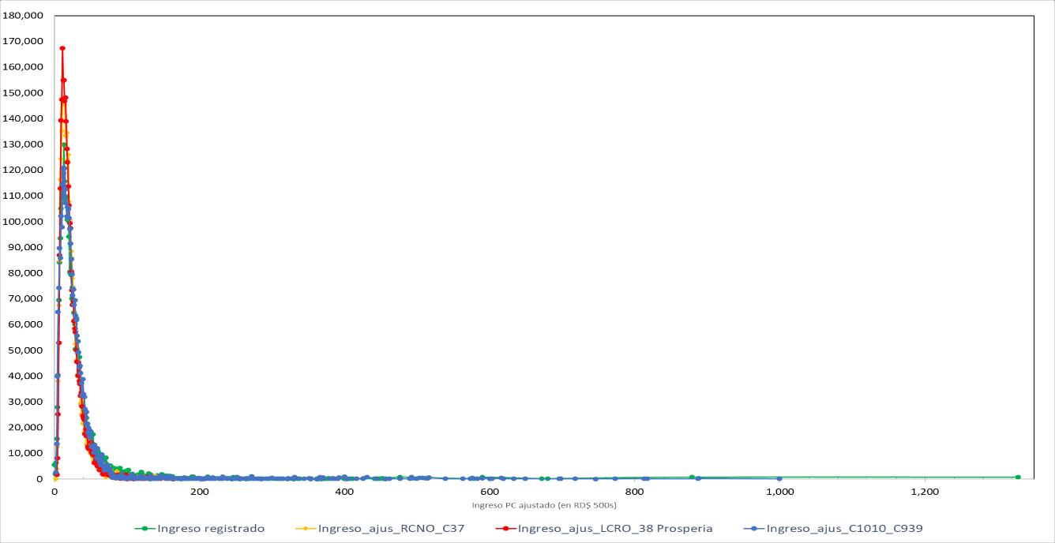
Task: Click the x-axis label 1,200
Action: [925, 491]
